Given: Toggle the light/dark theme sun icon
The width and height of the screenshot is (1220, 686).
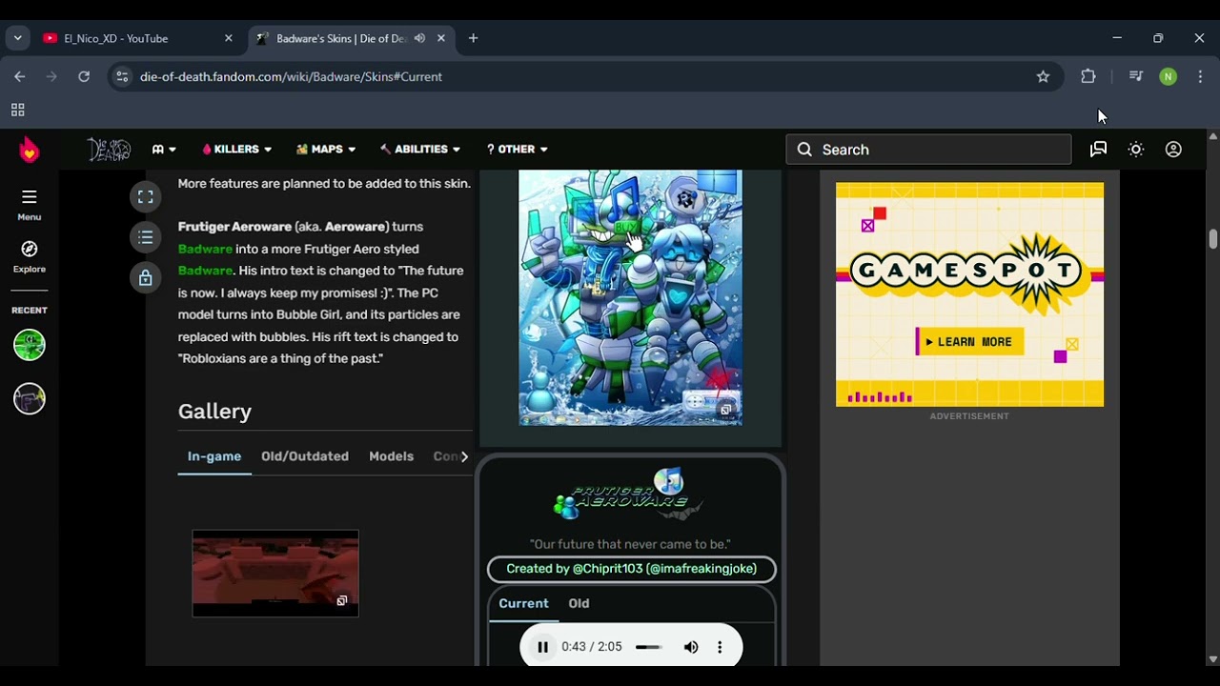Looking at the screenshot, I should pyautogui.click(x=1136, y=150).
